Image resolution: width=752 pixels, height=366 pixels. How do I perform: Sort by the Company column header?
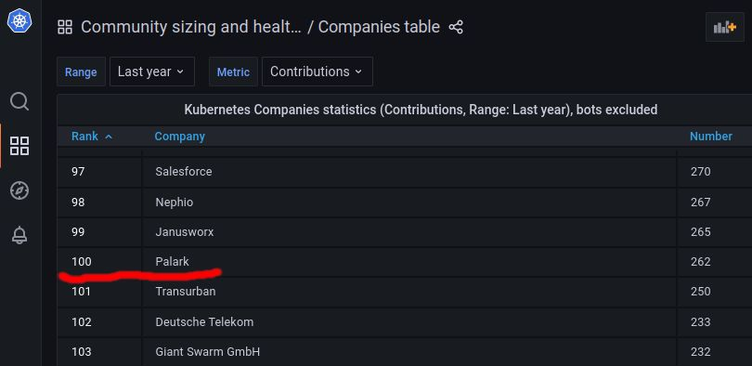pos(179,137)
